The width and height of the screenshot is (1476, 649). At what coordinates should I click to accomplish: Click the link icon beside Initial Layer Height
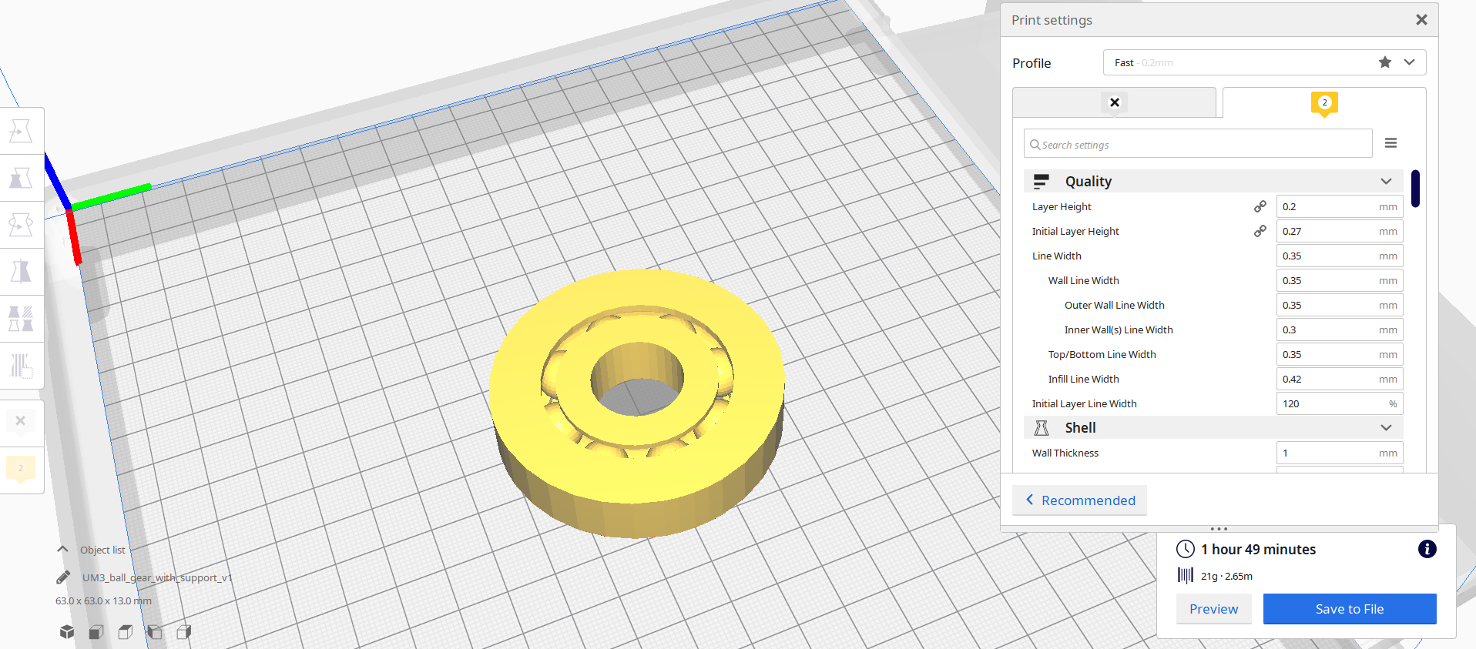[x=1260, y=231]
